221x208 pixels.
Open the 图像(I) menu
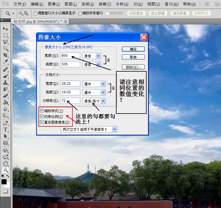click(x=54, y=4)
